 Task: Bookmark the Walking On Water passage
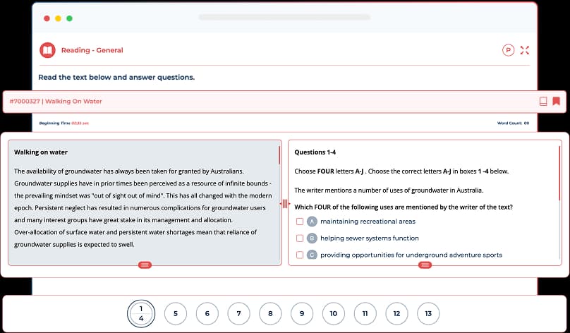(556, 101)
